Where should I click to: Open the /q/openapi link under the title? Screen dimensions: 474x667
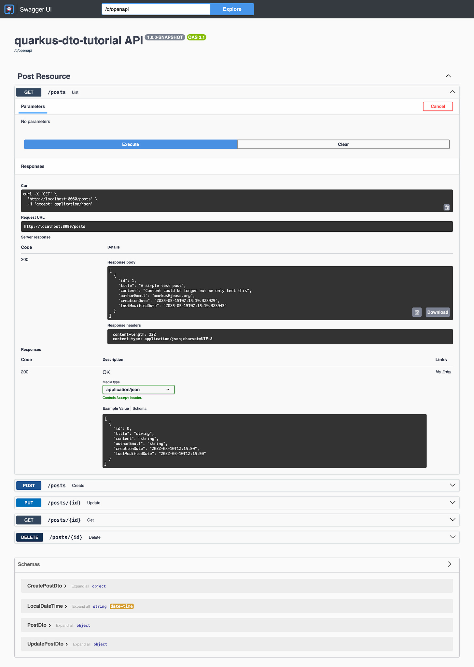coord(23,51)
